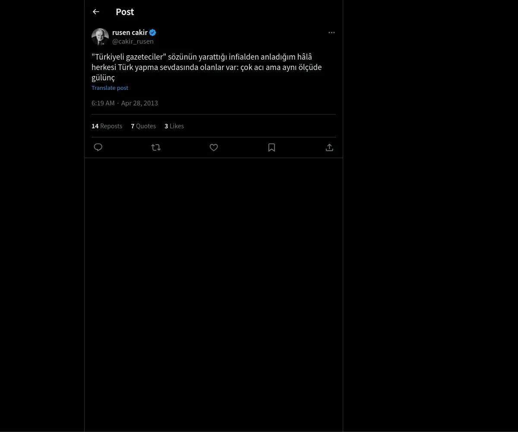This screenshot has width=518, height=432.
Task: Open rusen cakir's profile picture
Action: pyautogui.click(x=100, y=37)
